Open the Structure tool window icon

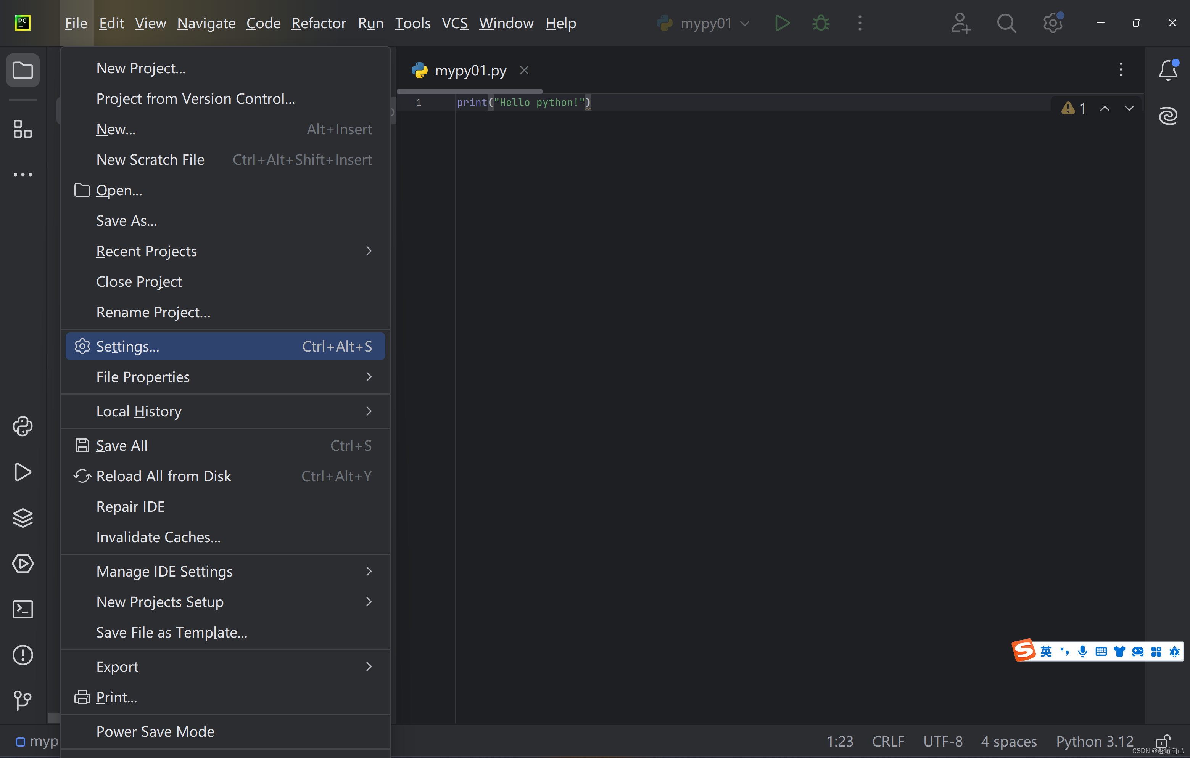23,129
